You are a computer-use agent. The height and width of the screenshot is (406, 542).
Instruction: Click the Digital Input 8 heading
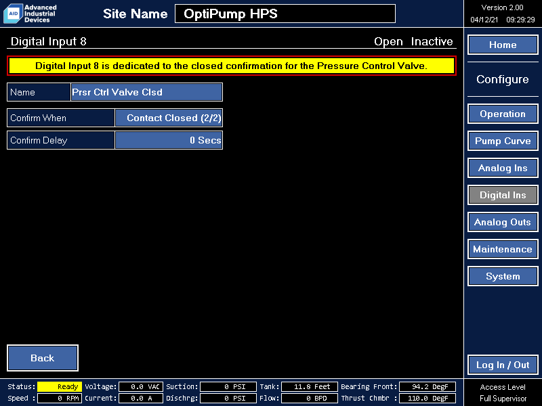48,41
